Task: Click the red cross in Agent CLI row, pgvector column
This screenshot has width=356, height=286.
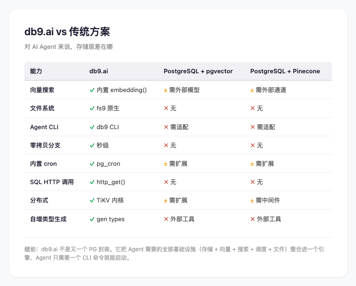Action: click(166, 127)
